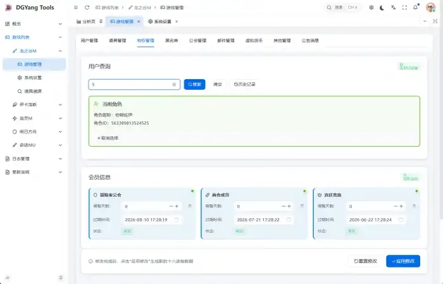The width and height of the screenshot is (443, 284).
Task: Expand the 日志管理 sidebar menu chevron
Action: coord(60,159)
